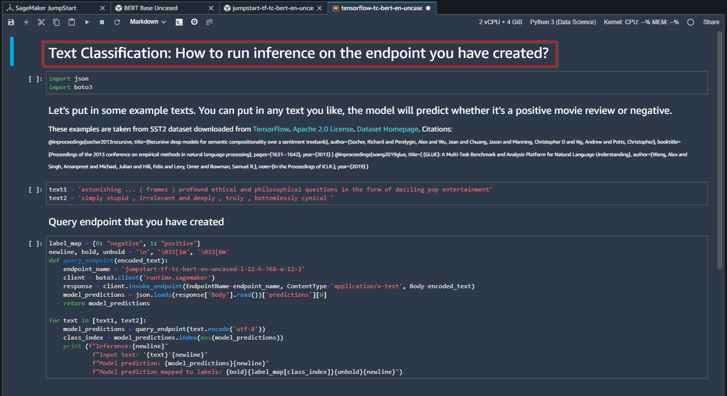Click the blue collapse bar of heading cell
This screenshot has height=396, width=727.
pyautogui.click(x=12, y=51)
